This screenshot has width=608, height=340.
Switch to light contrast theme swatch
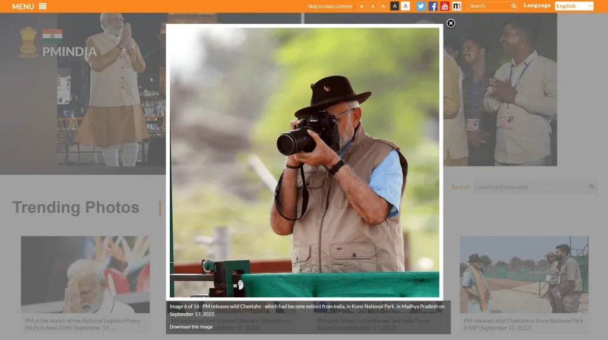(405, 6)
